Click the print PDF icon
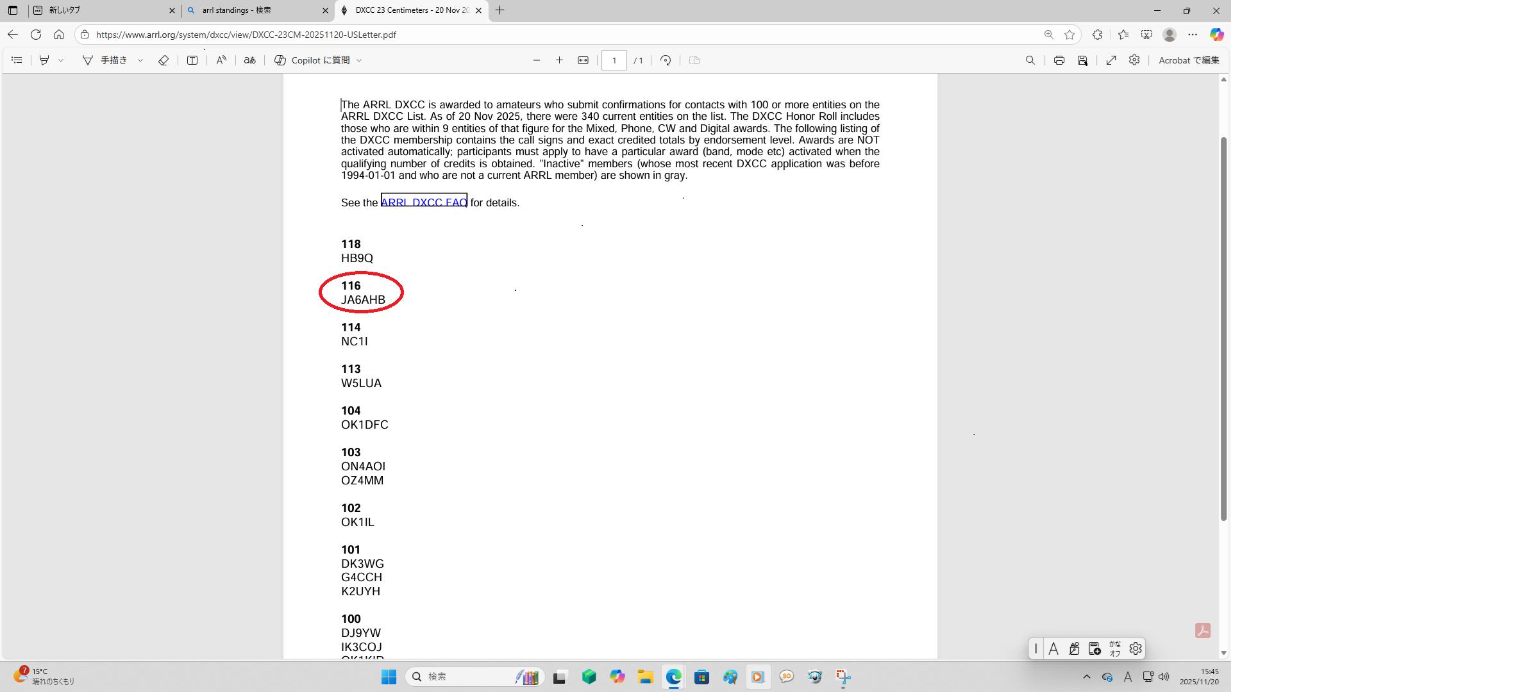Image resolution: width=1535 pixels, height=692 pixels. (x=1059, y=60)
